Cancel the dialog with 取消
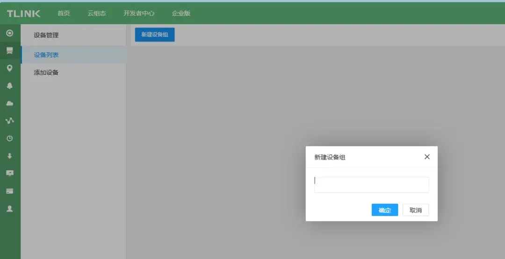 coord(416,210)
